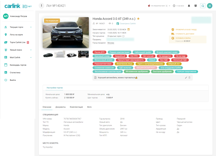Open the green apps grid menu

pos(210,6)
